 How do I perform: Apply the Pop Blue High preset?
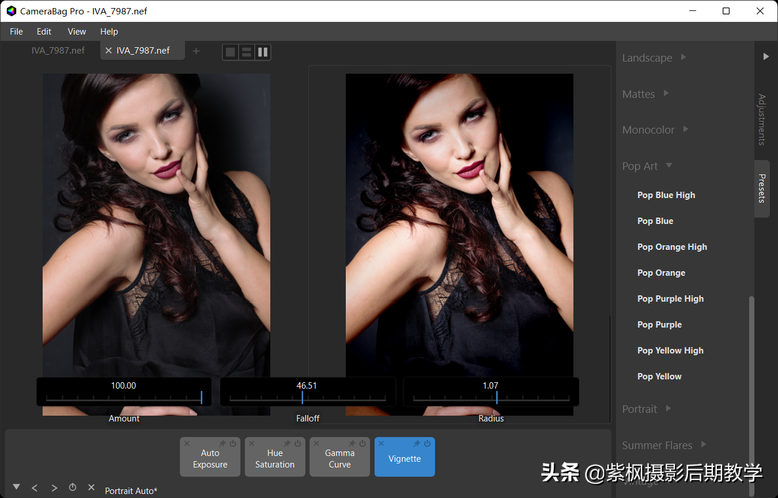point(666,195)
